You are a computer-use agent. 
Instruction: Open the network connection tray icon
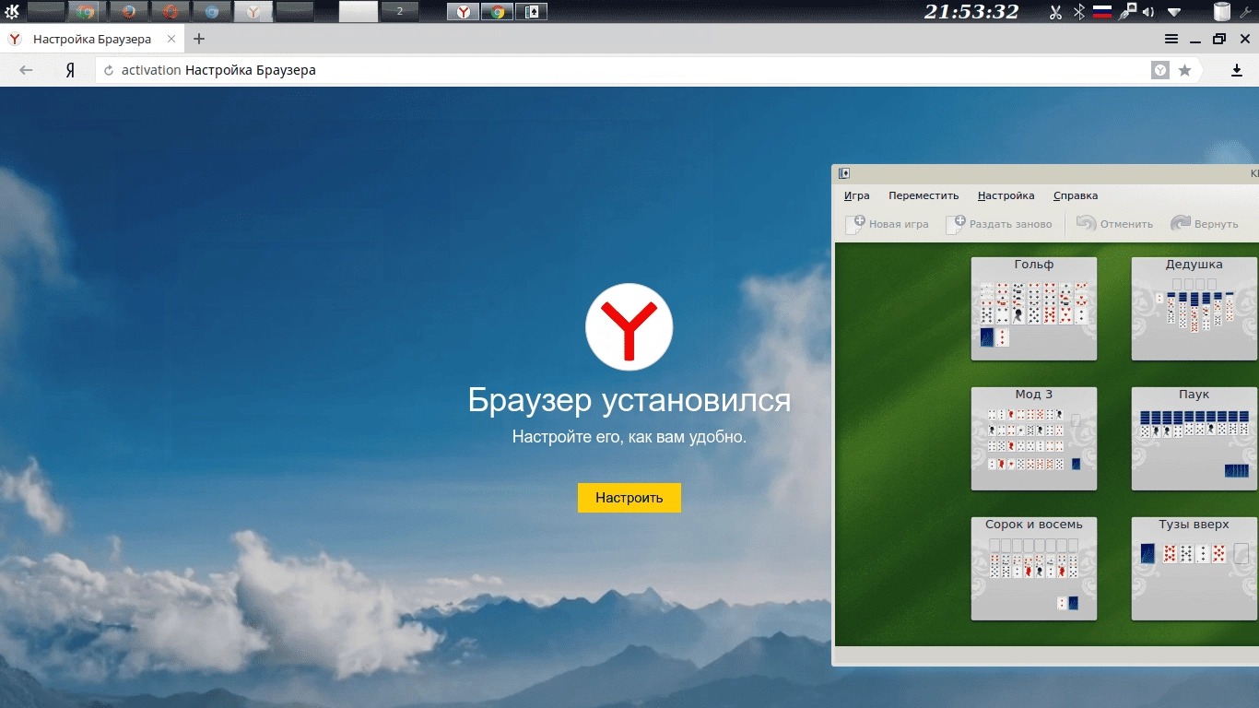1127,12
